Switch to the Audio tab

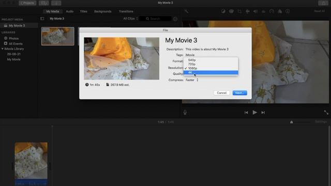pos(70,11)
